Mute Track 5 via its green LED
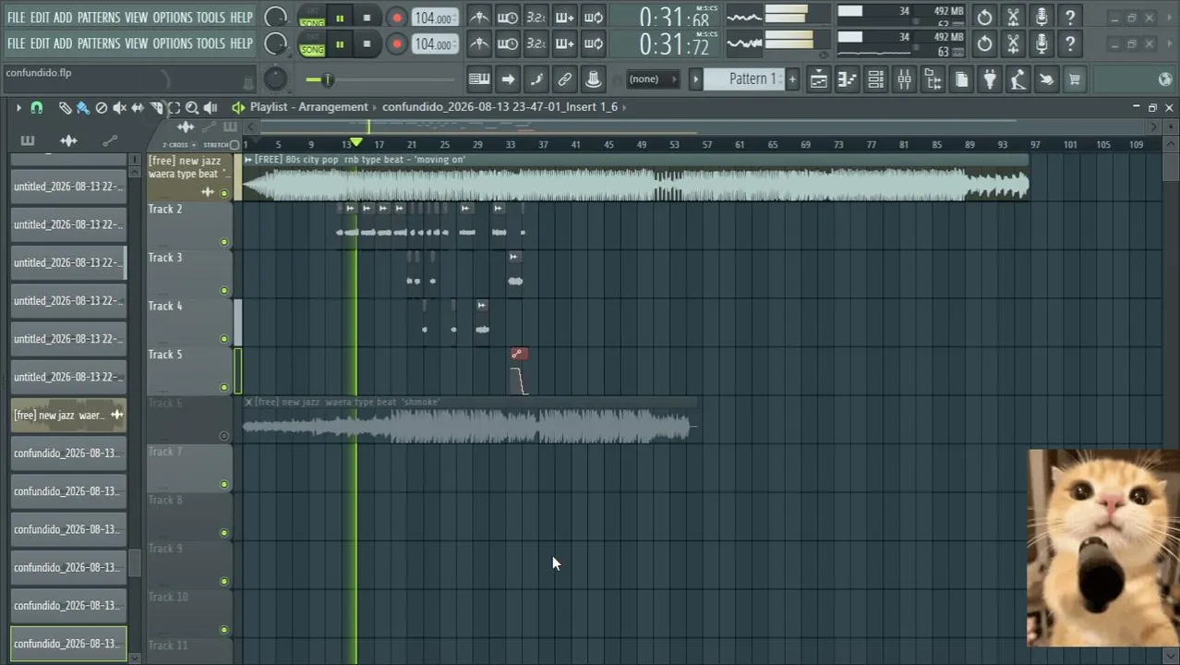This screenshot has width=1180, height=665. [x=224, y=387]
